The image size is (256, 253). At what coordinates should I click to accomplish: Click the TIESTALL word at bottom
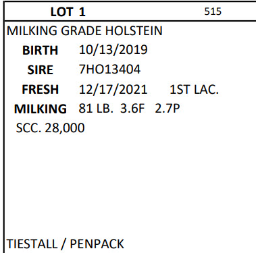click(x=32, y=244)
